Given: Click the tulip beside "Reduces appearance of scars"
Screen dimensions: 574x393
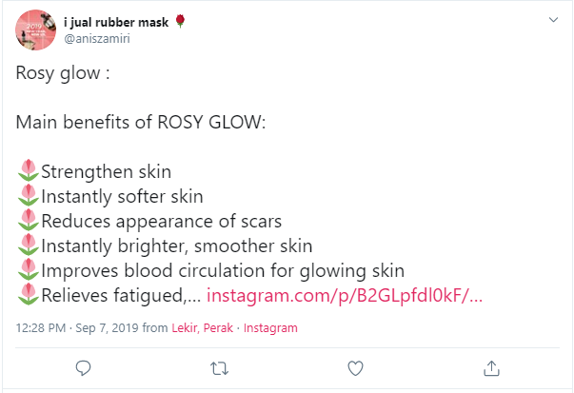Looking at the screenshot, I should pyautogui.click(x=28, y=222).
